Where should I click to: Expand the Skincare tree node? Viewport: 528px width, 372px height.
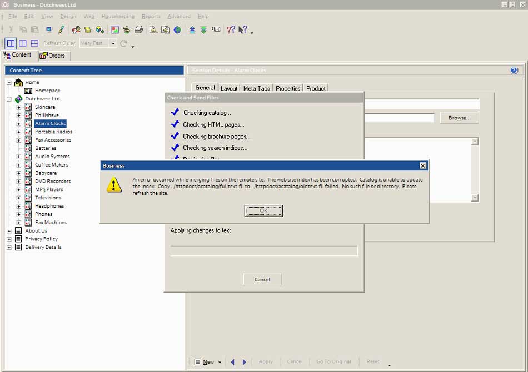pyautogui.click(x=18, y=107)
